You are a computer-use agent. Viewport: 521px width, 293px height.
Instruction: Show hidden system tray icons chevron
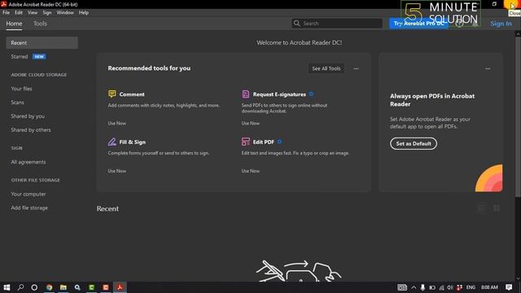click(x=414, y=287)
